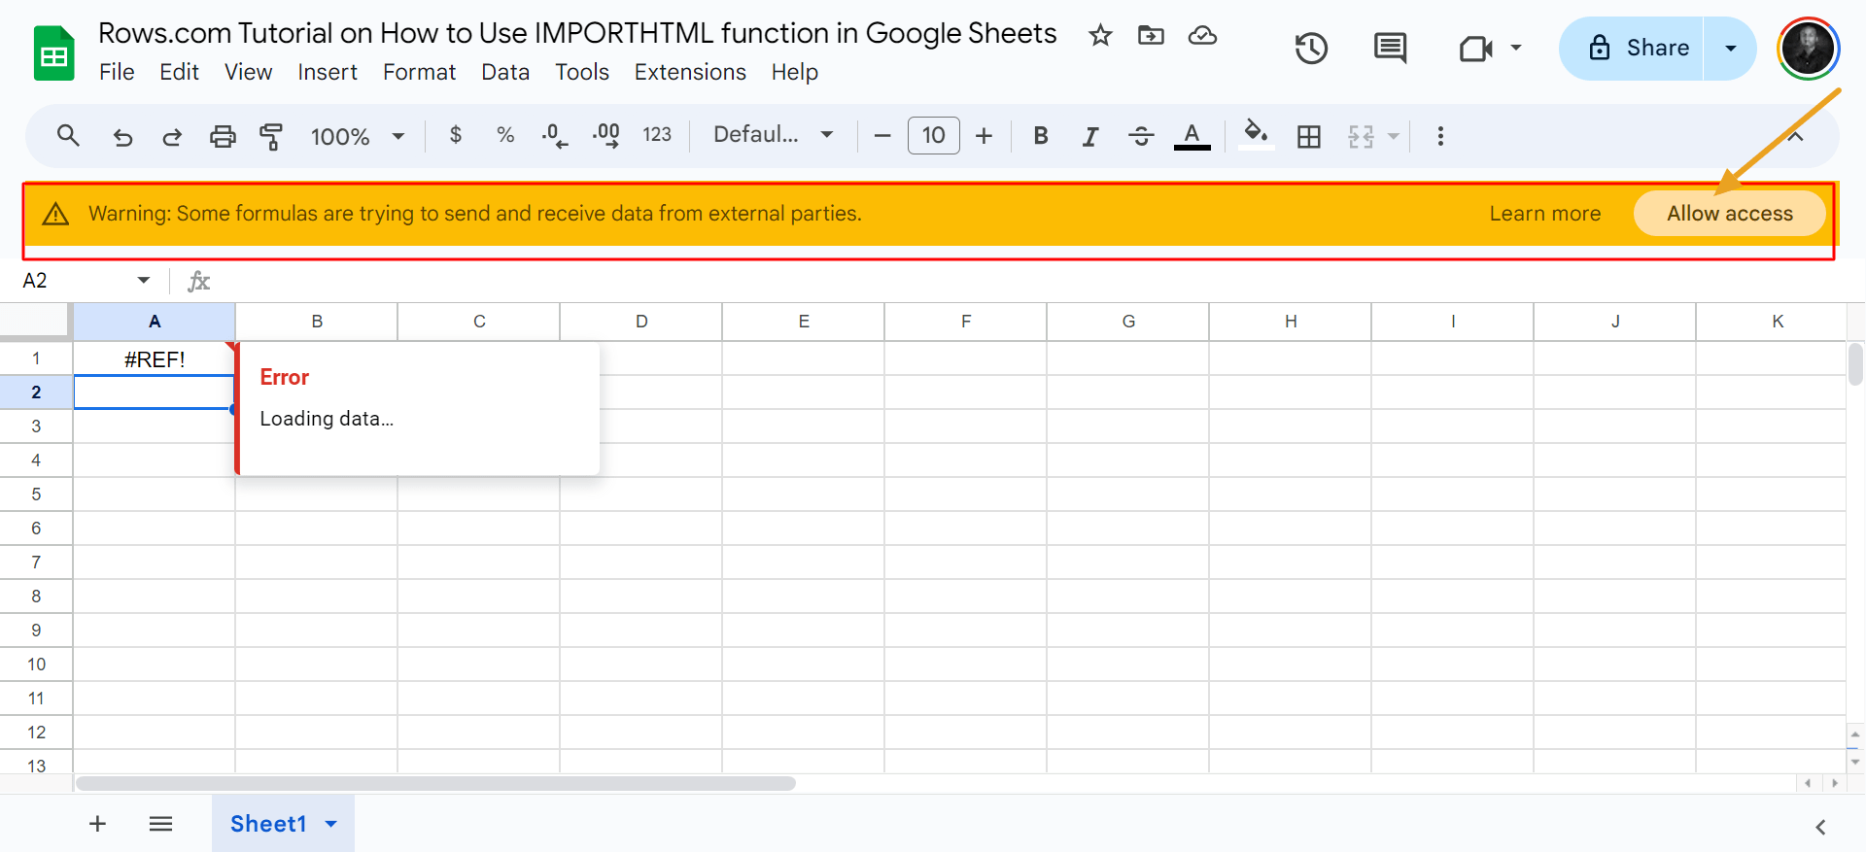This screenshot has height=853, width=1866.
Task: Open the comments panel icon
Action: [x=1390, y=48]
